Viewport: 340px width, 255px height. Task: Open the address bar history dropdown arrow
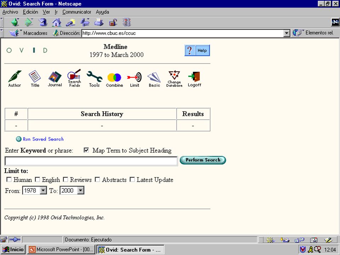[287, 33]
